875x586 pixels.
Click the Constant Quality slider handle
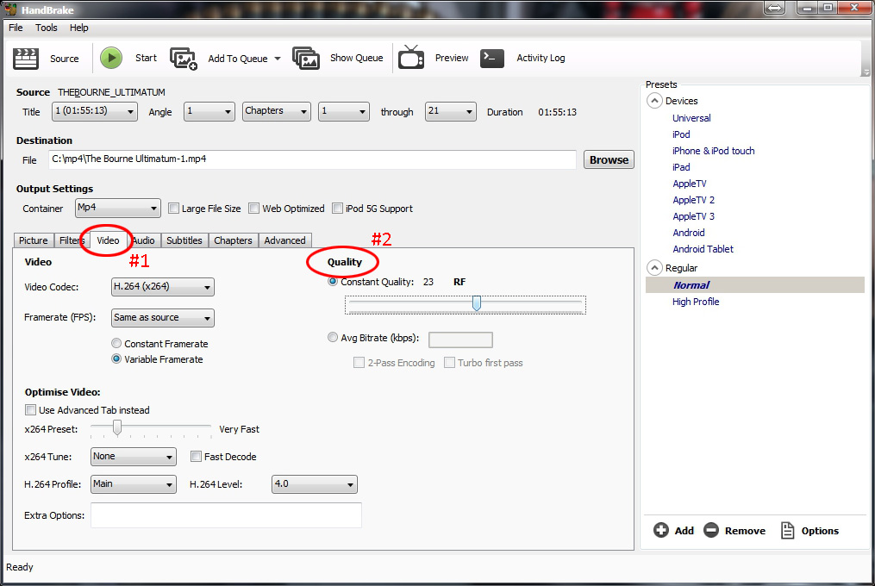[x=477, y=303]
